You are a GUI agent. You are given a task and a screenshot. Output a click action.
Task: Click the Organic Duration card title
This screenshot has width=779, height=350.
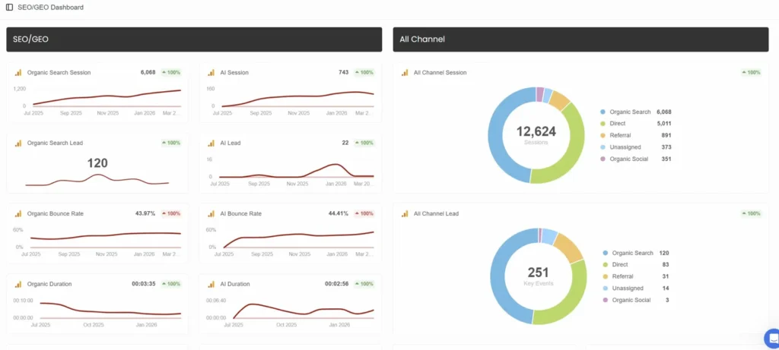(49, 284)
